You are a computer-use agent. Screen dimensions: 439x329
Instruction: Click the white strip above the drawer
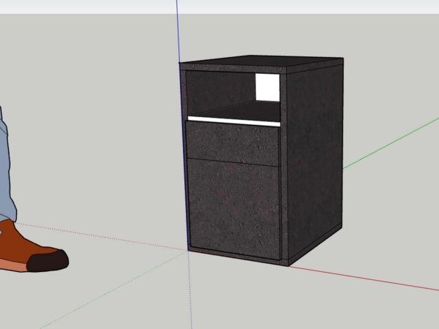click(234, 120)
